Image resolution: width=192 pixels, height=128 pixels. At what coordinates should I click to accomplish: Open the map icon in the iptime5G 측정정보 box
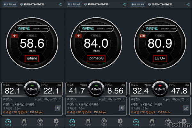(x=122, y=108)
